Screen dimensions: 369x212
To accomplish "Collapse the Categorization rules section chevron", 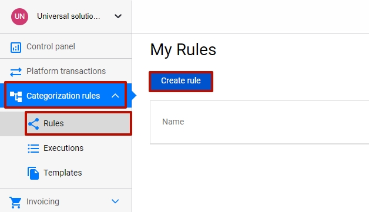I will click(115, 96).
